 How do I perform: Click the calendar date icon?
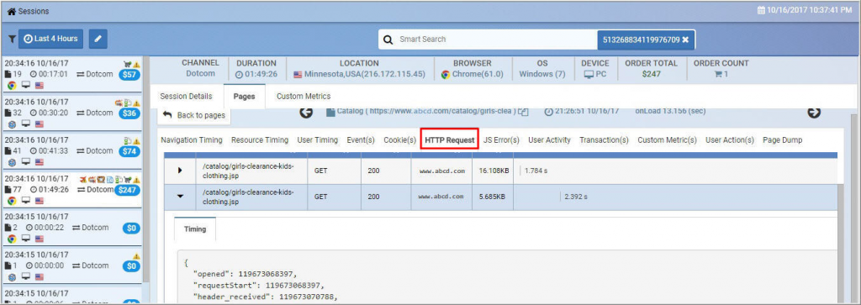[x=761, y=10]
